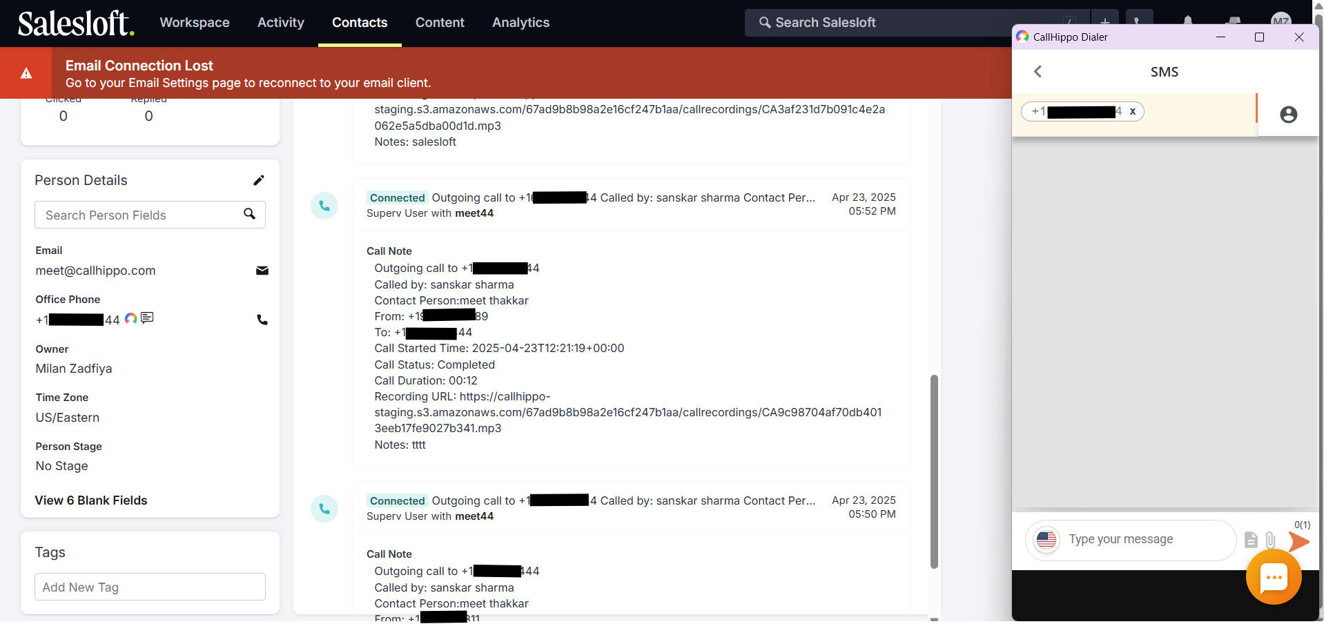Go to the Activity tab
The image size is (1324, 624).
click(281, 23)
